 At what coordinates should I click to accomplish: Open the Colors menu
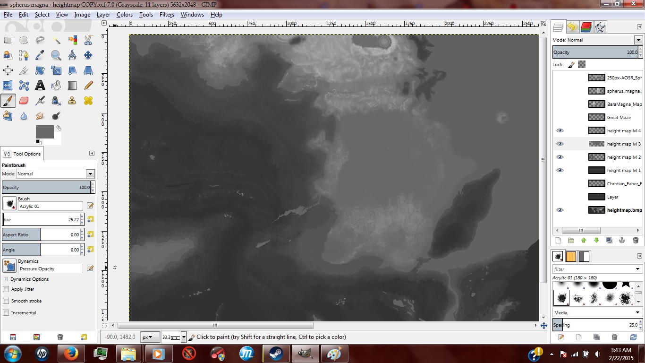pos(124,15)
